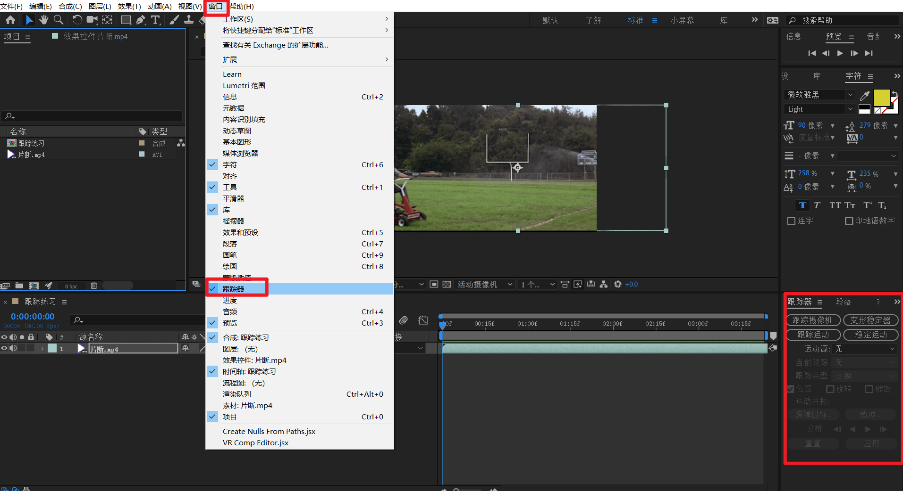This screenshot has height=491, width=903.
Task: Select the Pen tool
Action: coord(141,20)
